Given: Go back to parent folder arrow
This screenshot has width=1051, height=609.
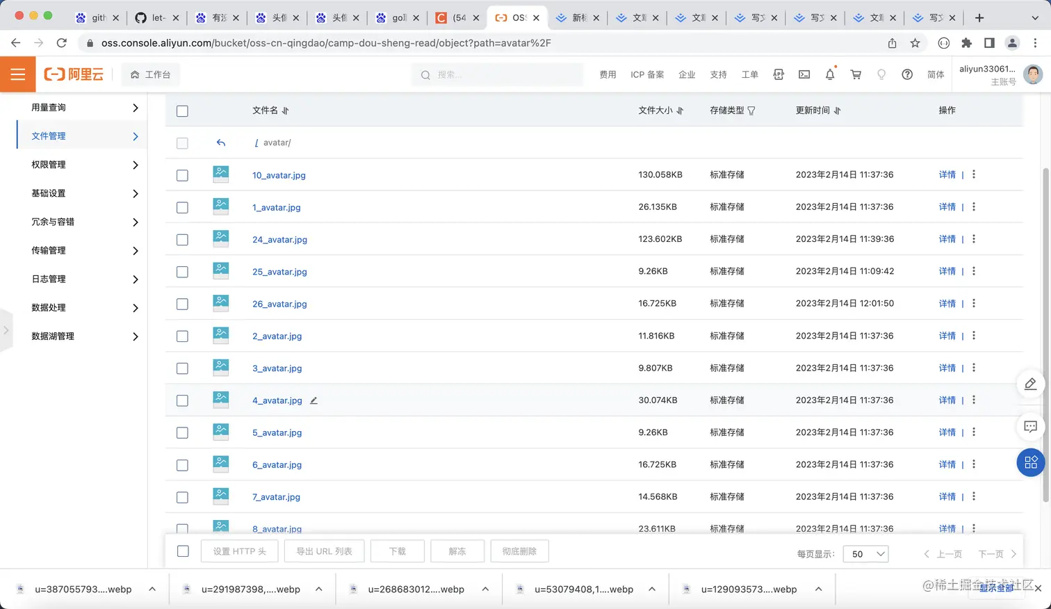Looking at the screenshot, I should [221, 143].
